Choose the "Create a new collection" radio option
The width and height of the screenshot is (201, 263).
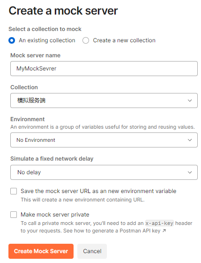point(86,40)
